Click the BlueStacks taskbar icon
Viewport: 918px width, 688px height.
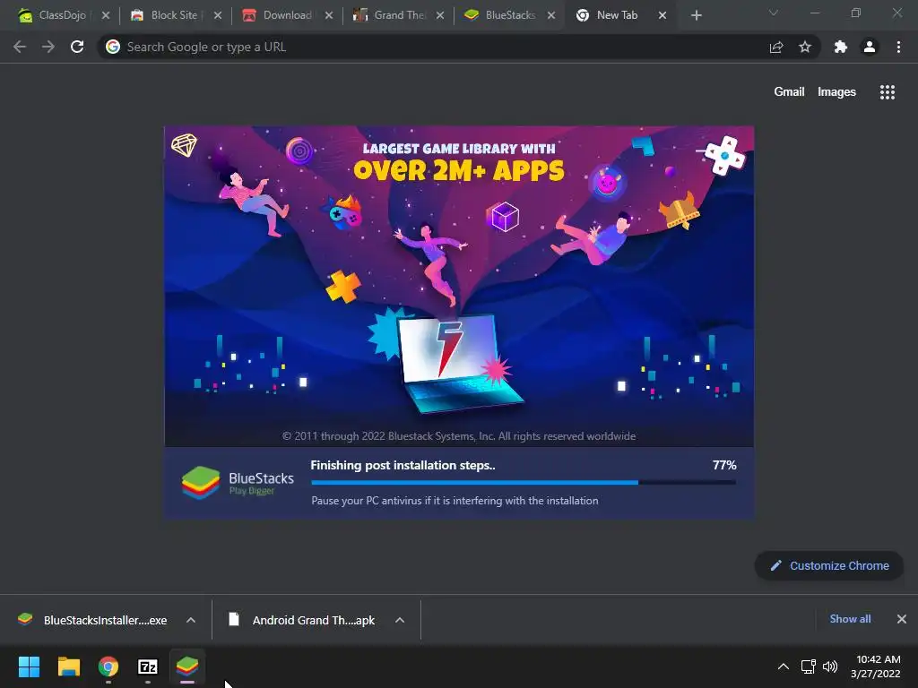187,666
